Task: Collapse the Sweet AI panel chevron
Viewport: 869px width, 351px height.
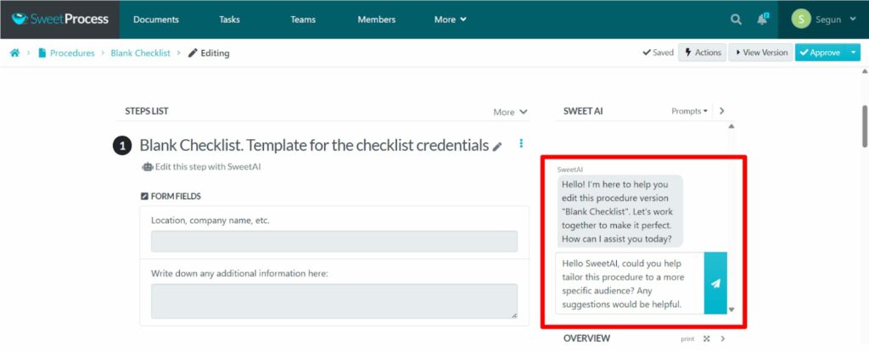Action: coord(721,111)
